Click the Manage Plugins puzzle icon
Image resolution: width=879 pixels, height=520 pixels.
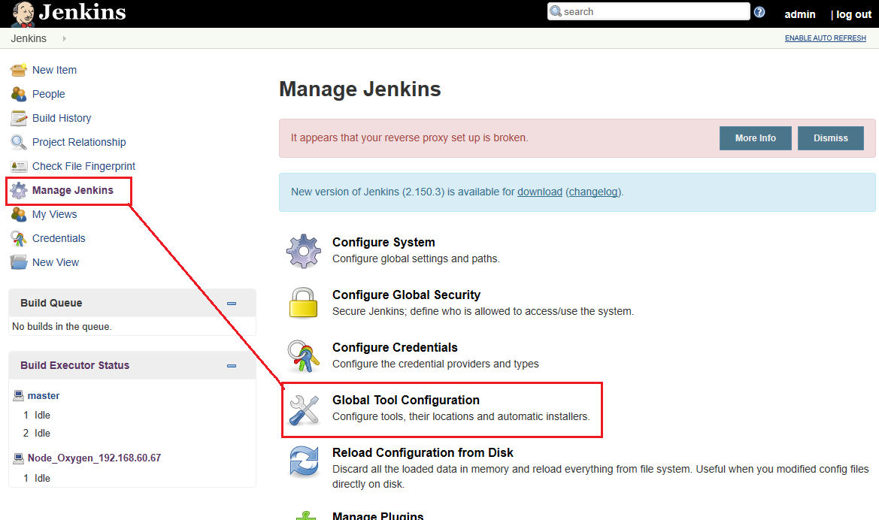click(305, 515)
